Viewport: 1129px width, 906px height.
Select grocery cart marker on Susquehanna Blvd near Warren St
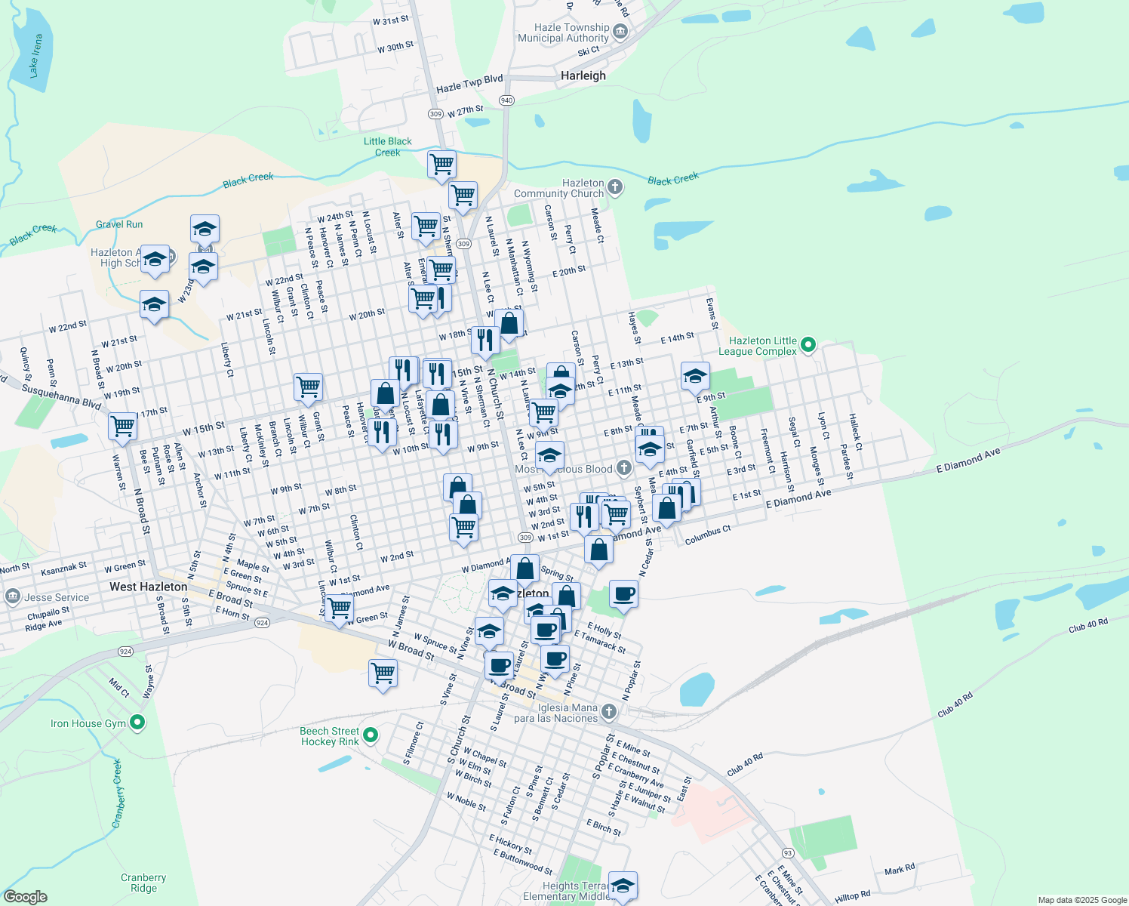pos(122,427)
